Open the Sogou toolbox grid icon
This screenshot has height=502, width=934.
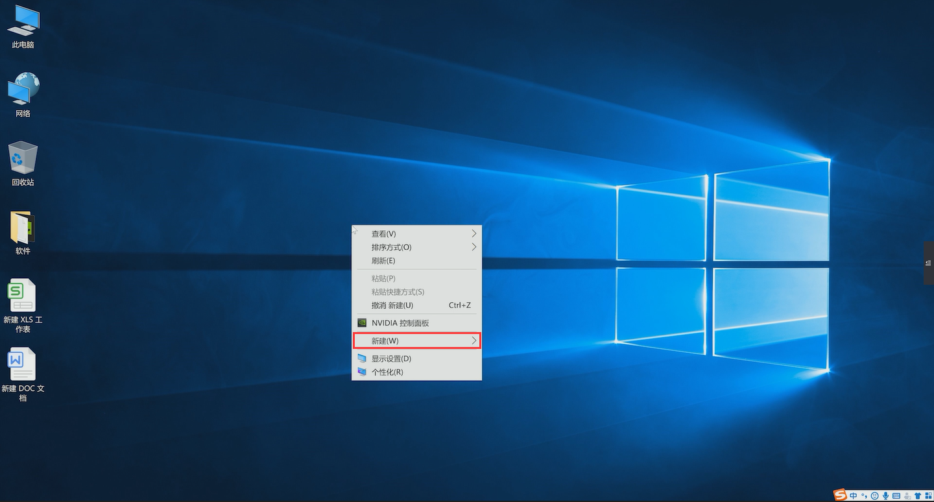pos(928,496)
